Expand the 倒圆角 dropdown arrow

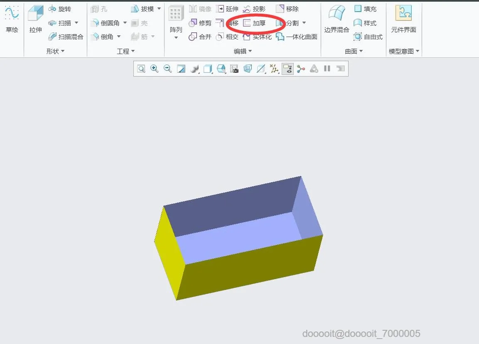125,23
